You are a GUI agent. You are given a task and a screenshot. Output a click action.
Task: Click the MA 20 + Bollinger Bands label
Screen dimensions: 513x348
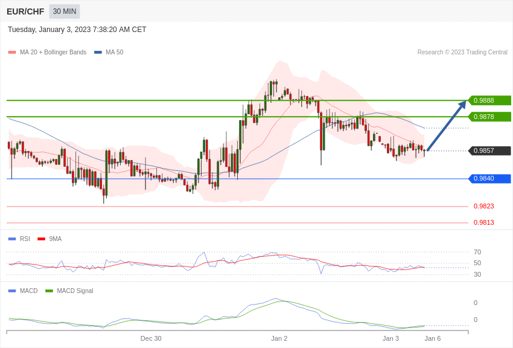[53, 53]
